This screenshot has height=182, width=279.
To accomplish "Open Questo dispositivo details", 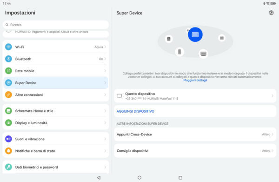I will click(x=195, y=96).
